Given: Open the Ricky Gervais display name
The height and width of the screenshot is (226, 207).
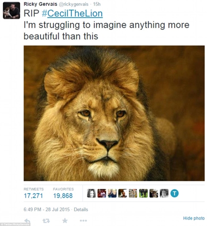Looking at the screenshot, I should coord(40,4).
